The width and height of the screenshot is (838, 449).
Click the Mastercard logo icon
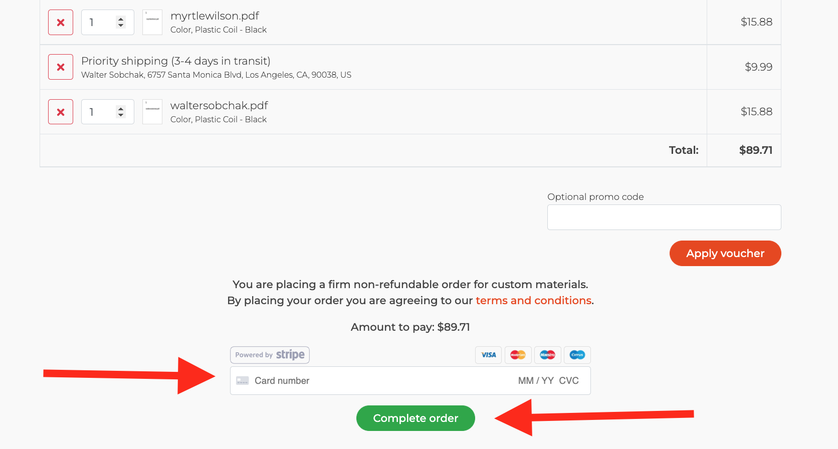point(518,355)
